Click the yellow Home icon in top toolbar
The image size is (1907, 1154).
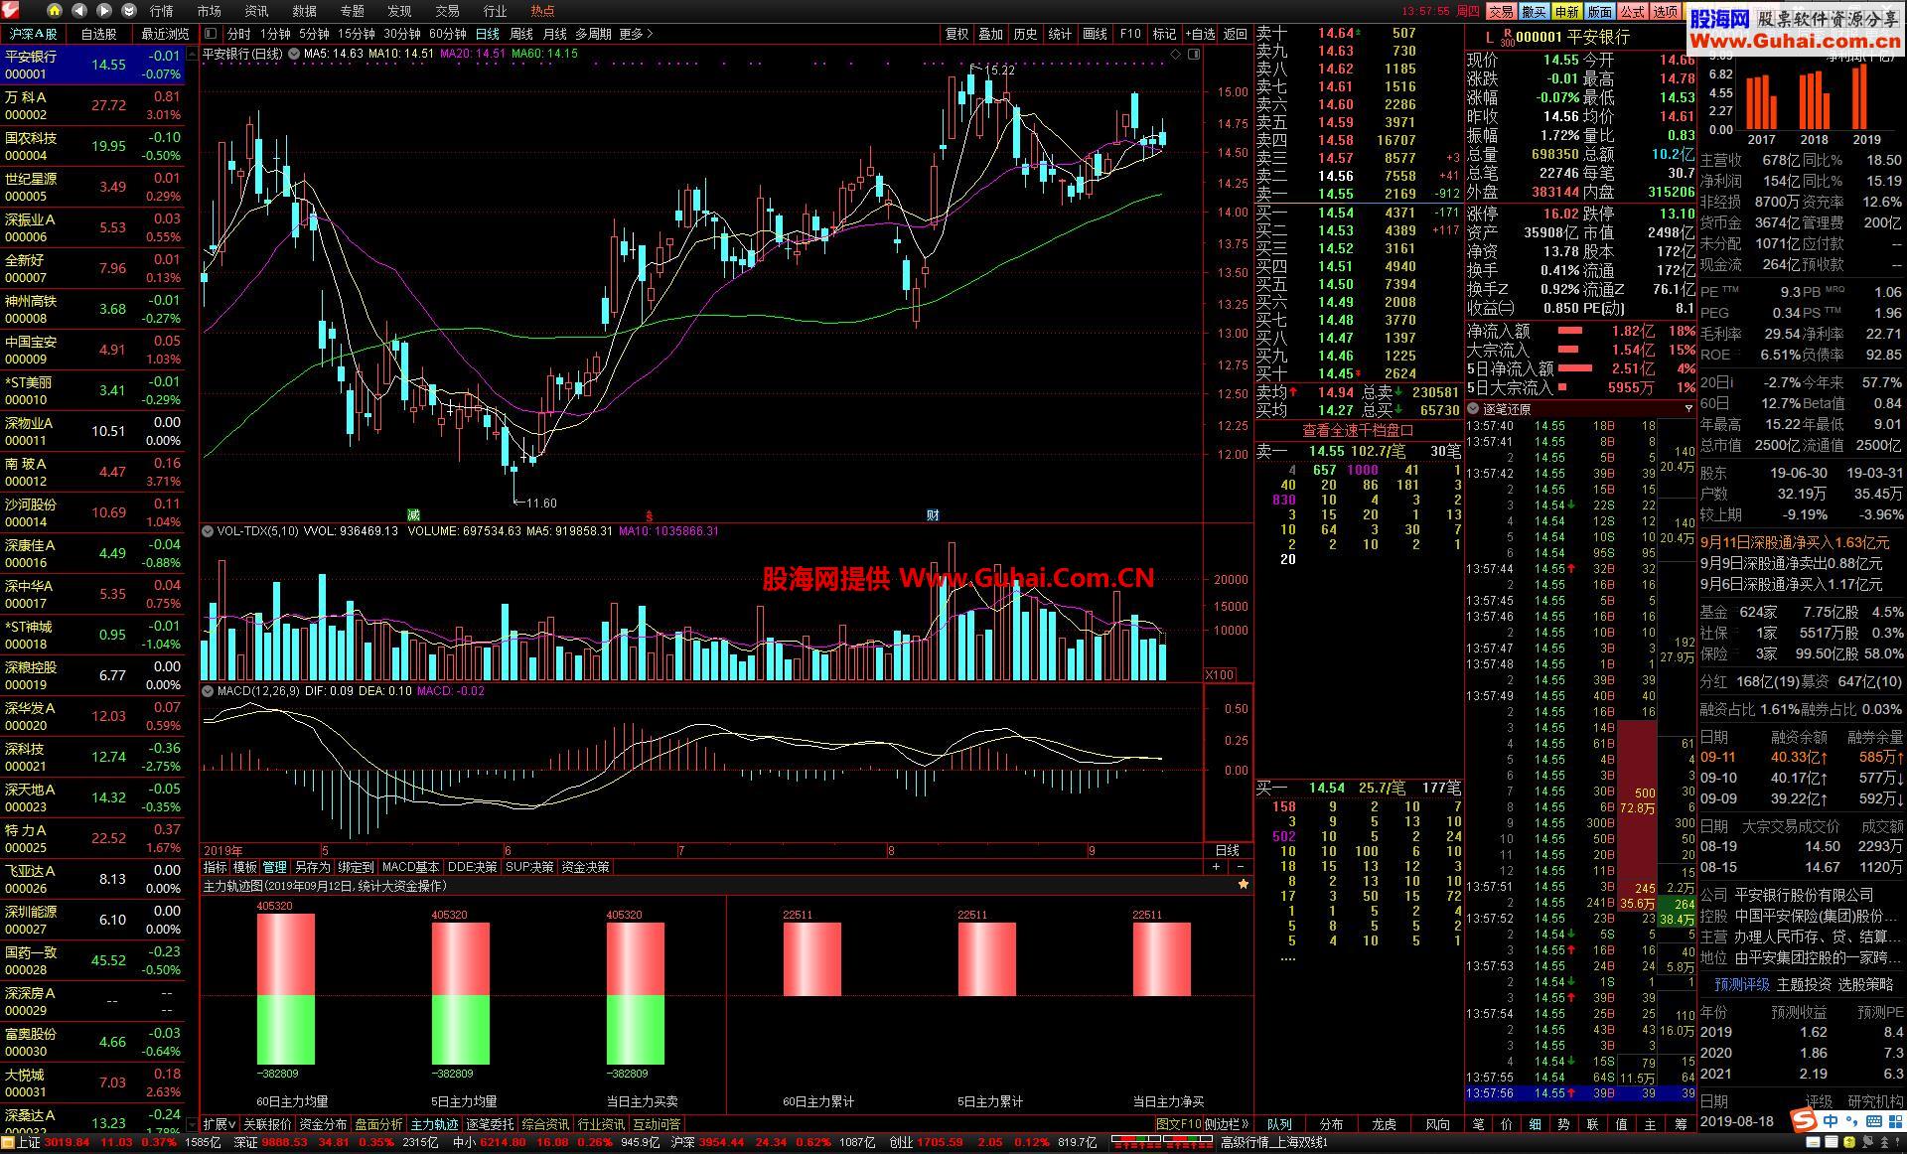coord(55,11)
